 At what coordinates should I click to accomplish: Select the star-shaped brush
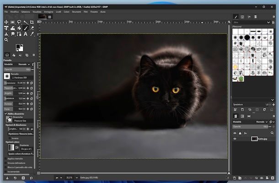click(x=253, y=37)
